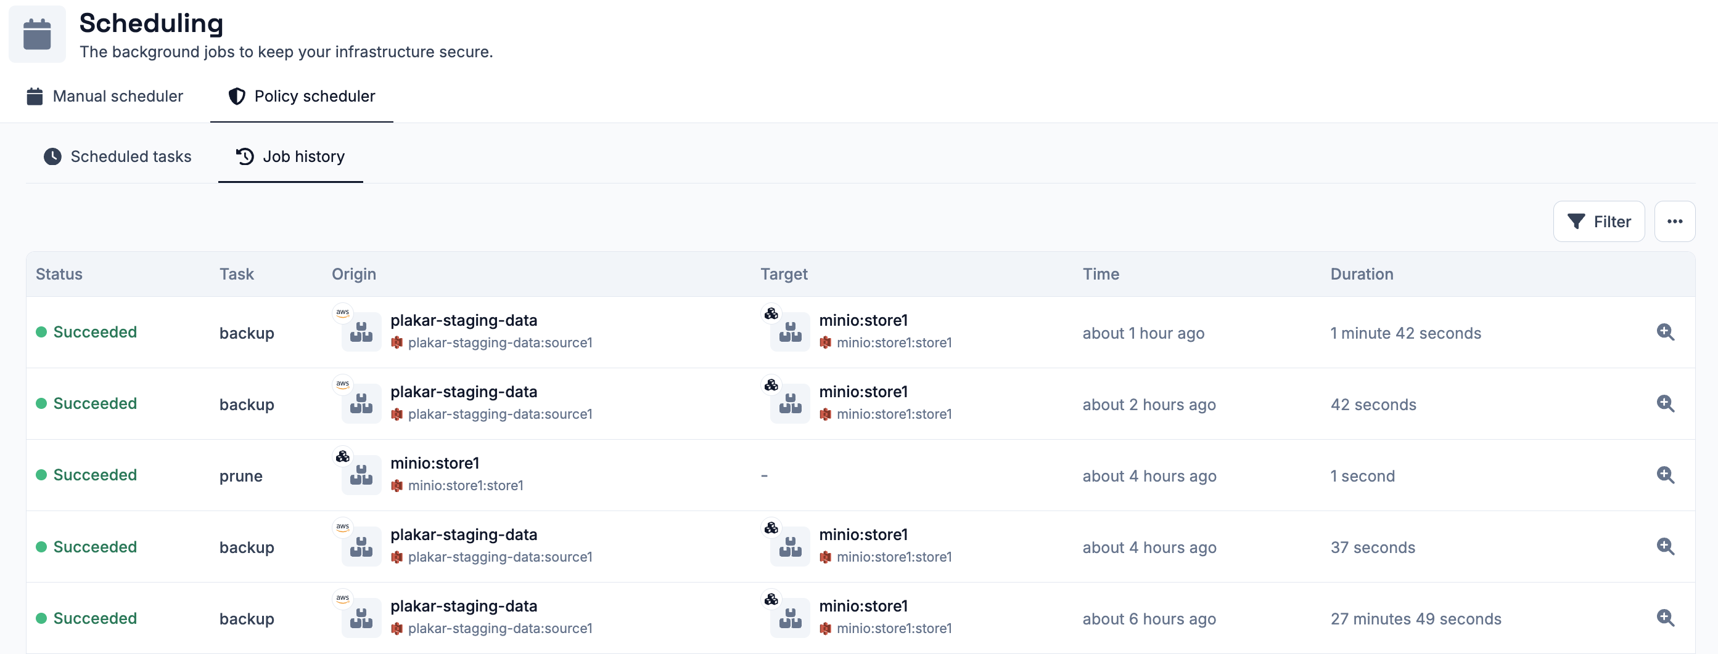1718x654 pixels.
Task: Switch to the Manual scheduler tab
Action: (105, 97)
